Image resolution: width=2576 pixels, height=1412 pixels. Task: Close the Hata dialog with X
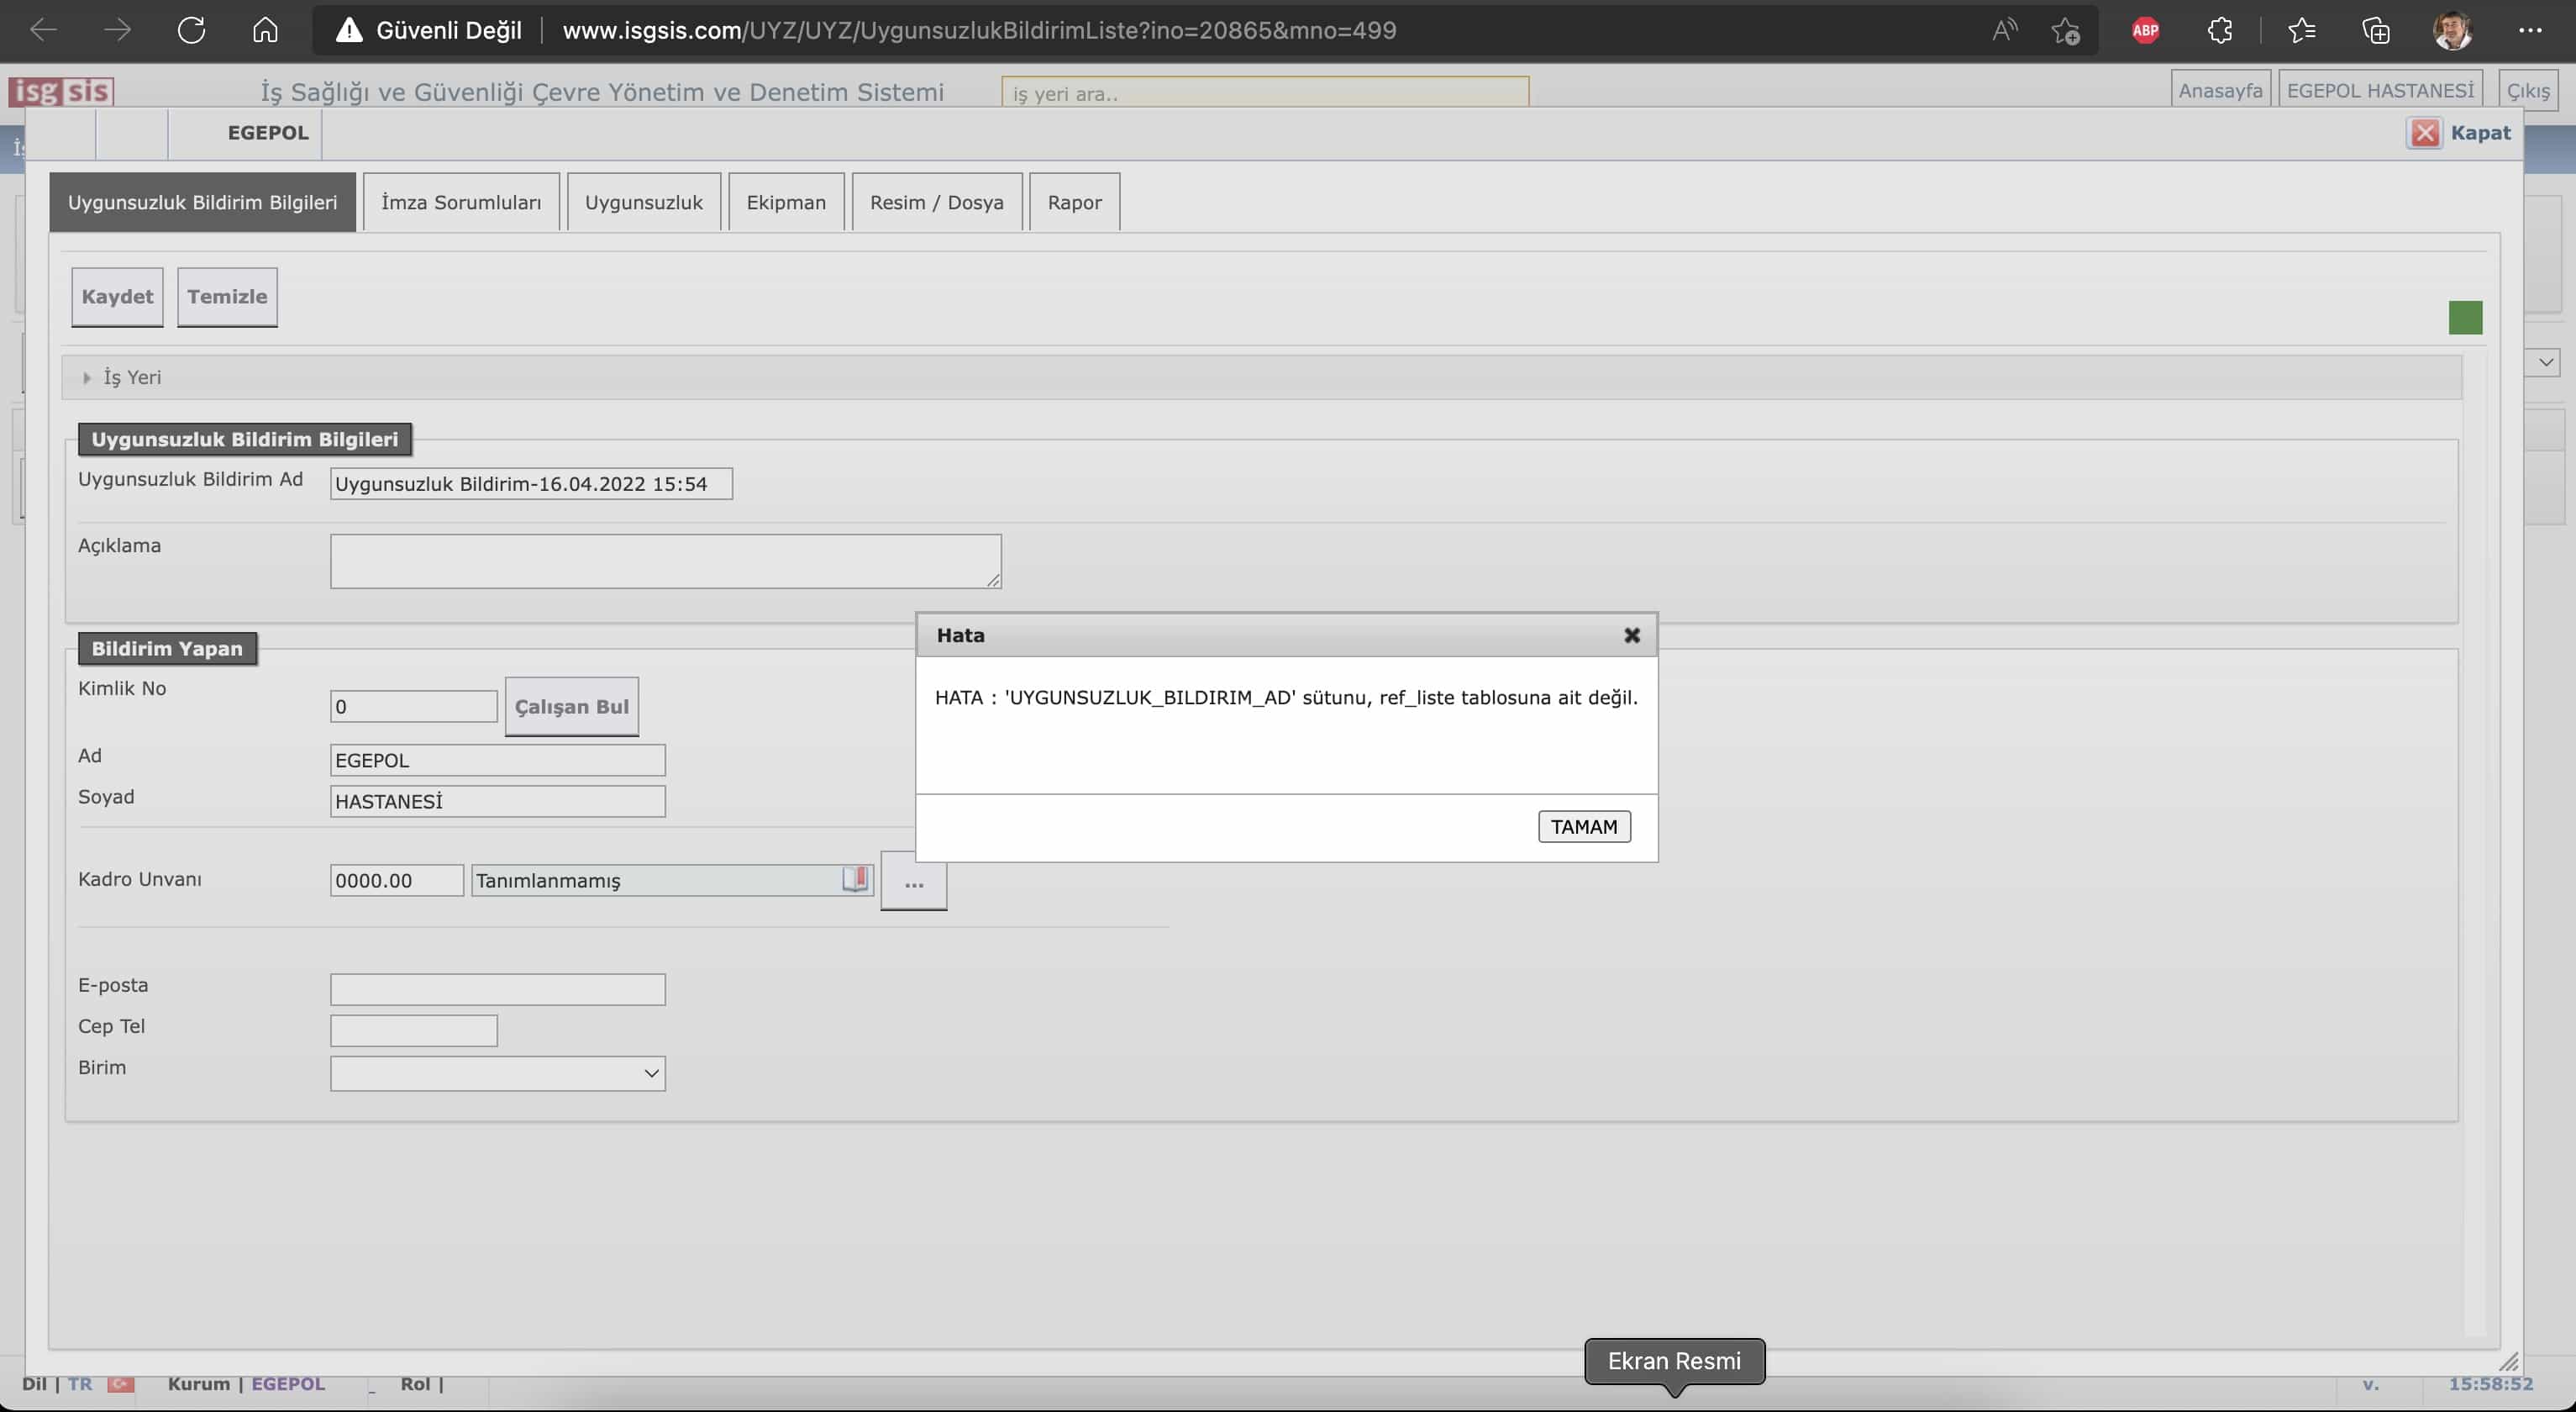coord(1632,635)
